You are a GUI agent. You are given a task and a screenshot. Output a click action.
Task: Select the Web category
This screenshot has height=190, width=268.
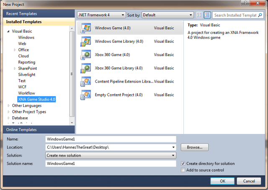point(22,44)
